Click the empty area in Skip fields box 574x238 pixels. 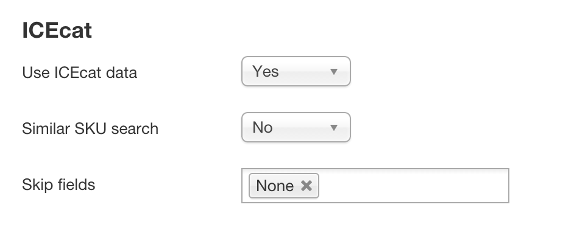pos(414,186)
